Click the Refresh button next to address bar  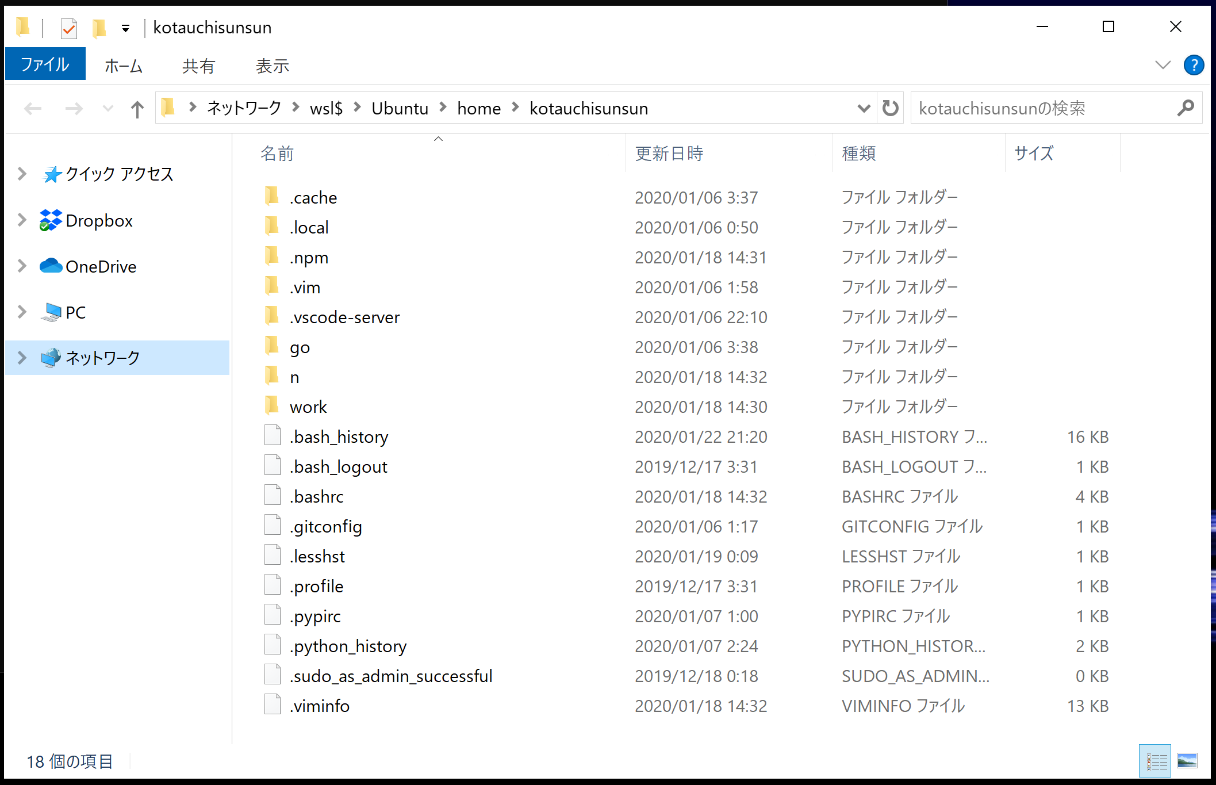890,108
